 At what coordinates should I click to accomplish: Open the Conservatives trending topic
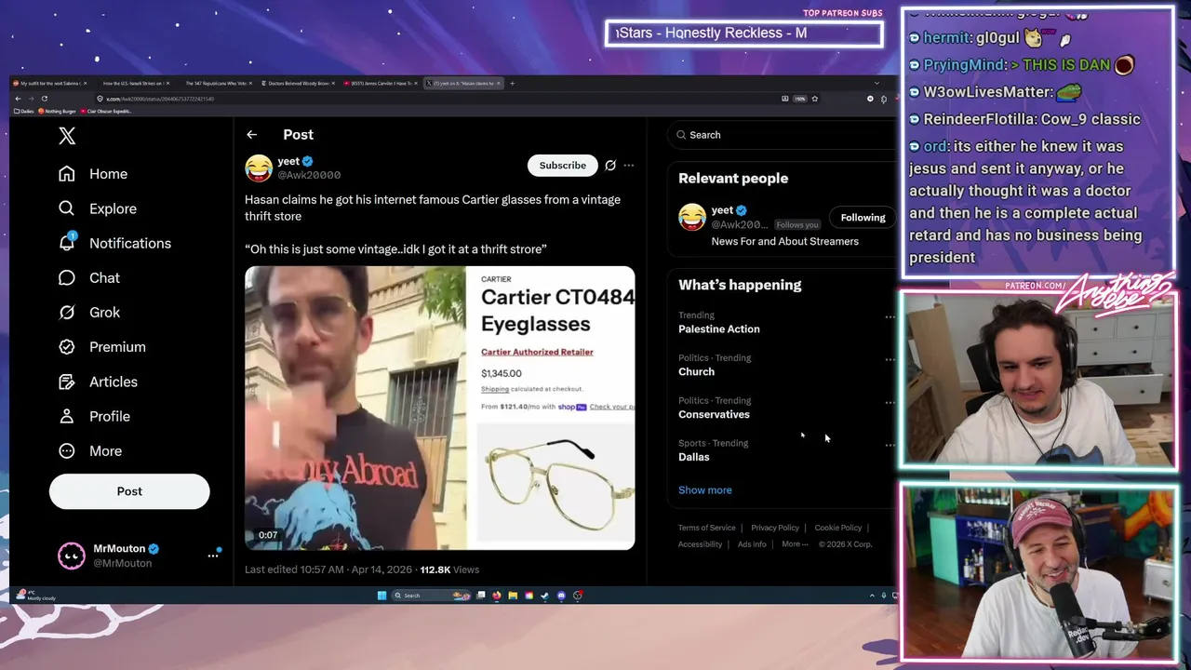(714, 414)
